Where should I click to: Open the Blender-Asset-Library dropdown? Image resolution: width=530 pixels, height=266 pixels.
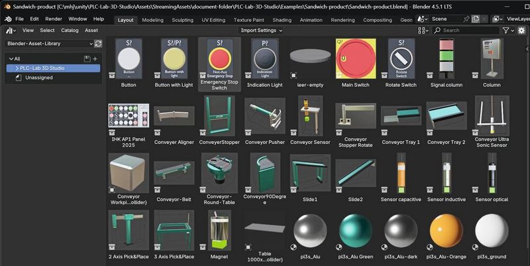click(49, 43)
